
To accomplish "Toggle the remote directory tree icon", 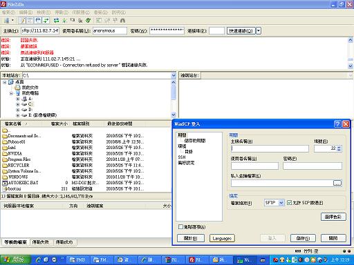I will (38, 21).
